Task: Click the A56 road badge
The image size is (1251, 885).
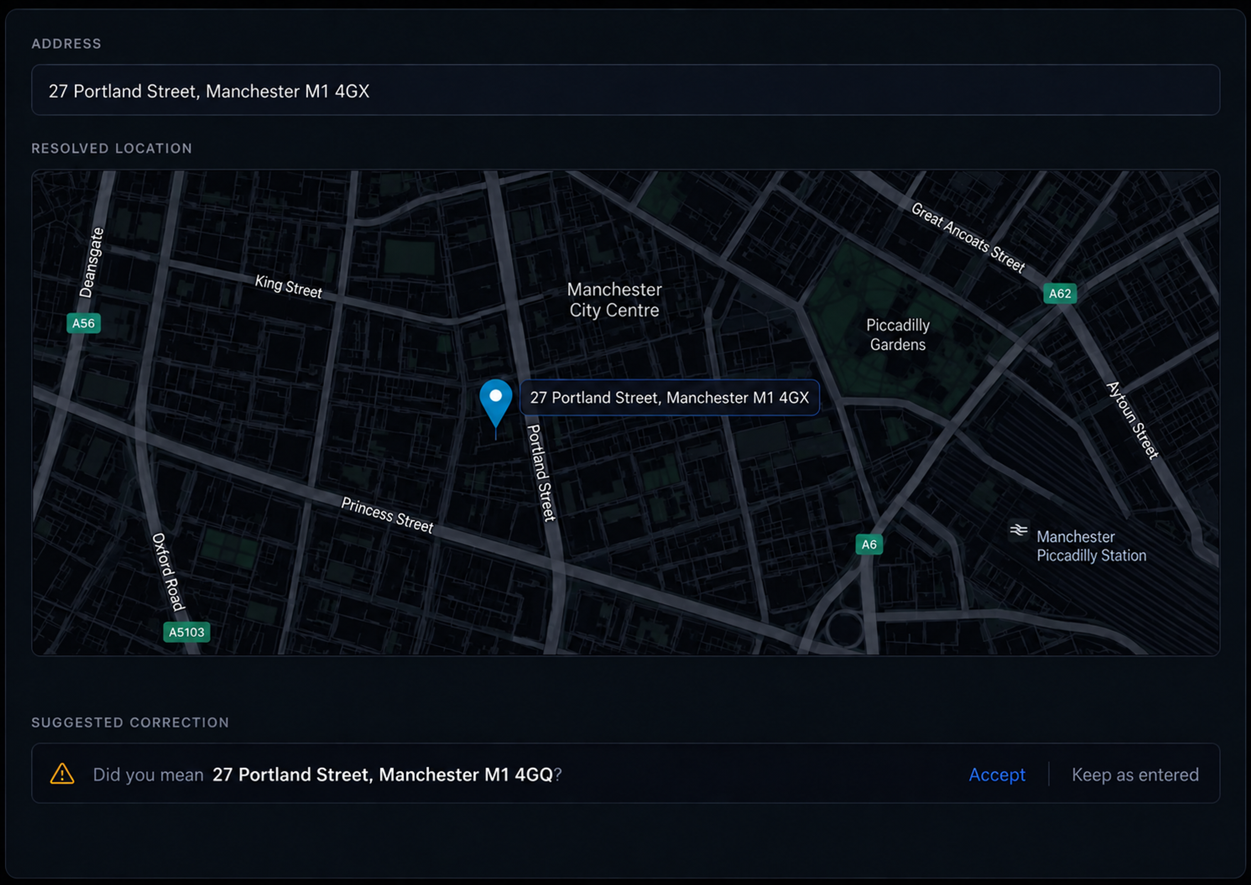Action: point(83,323)
